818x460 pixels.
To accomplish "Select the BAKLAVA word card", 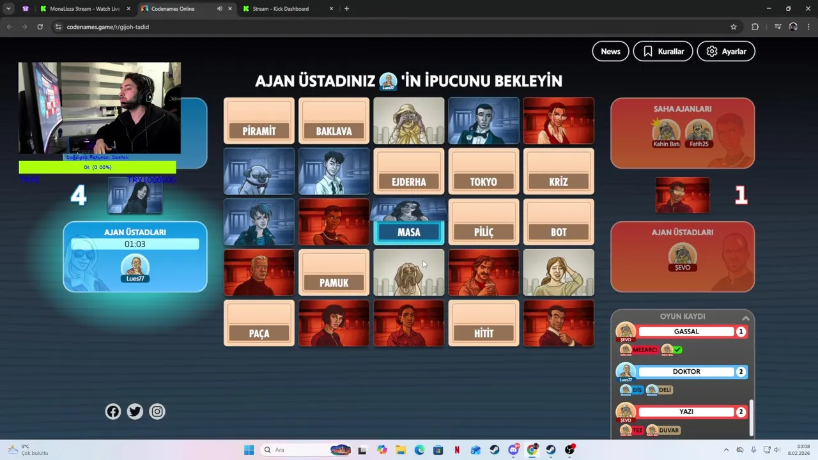I will click(334, 121).
